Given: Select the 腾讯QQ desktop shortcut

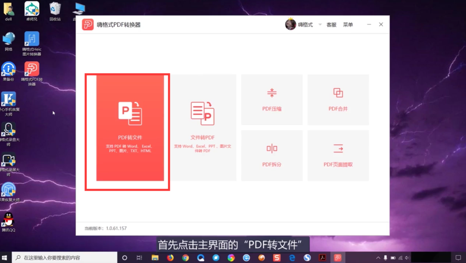Looking at the screenshot, I should (9, 222).
